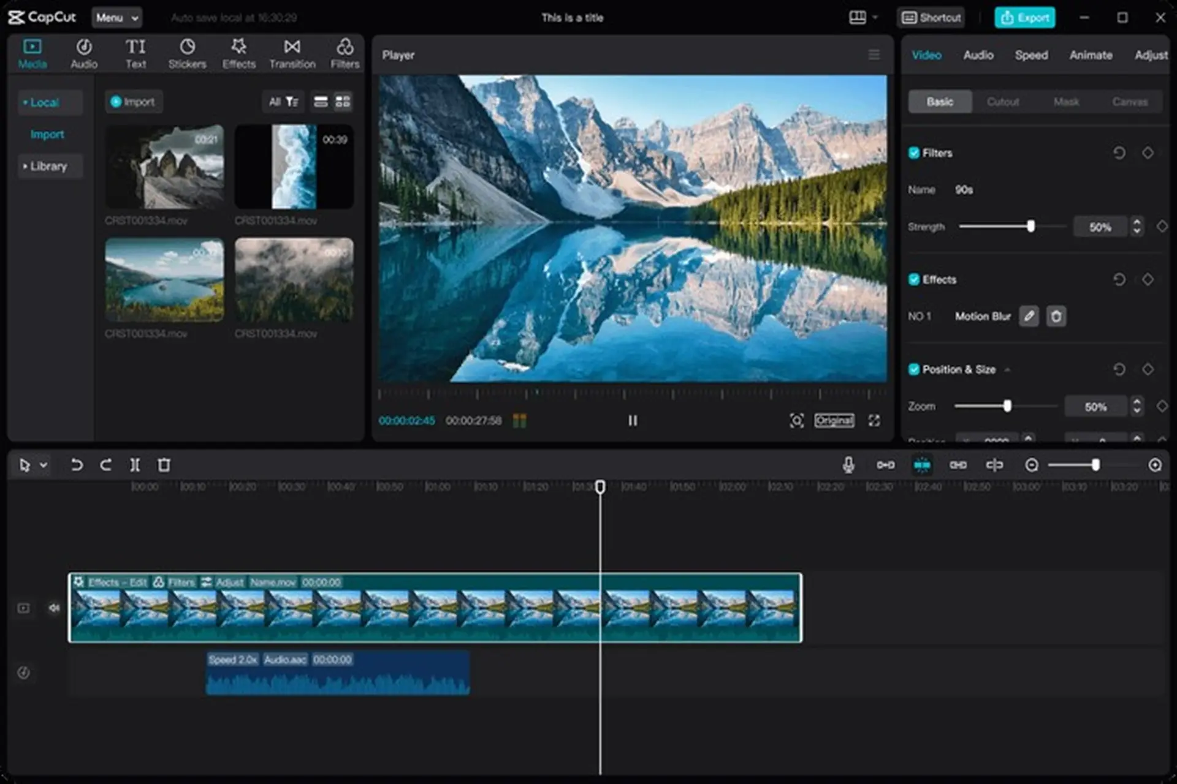Select the CRST001334.mov waterfall thumbnail
The image size is (1177, 784).
pyautogui.click(x=294, y=167)
